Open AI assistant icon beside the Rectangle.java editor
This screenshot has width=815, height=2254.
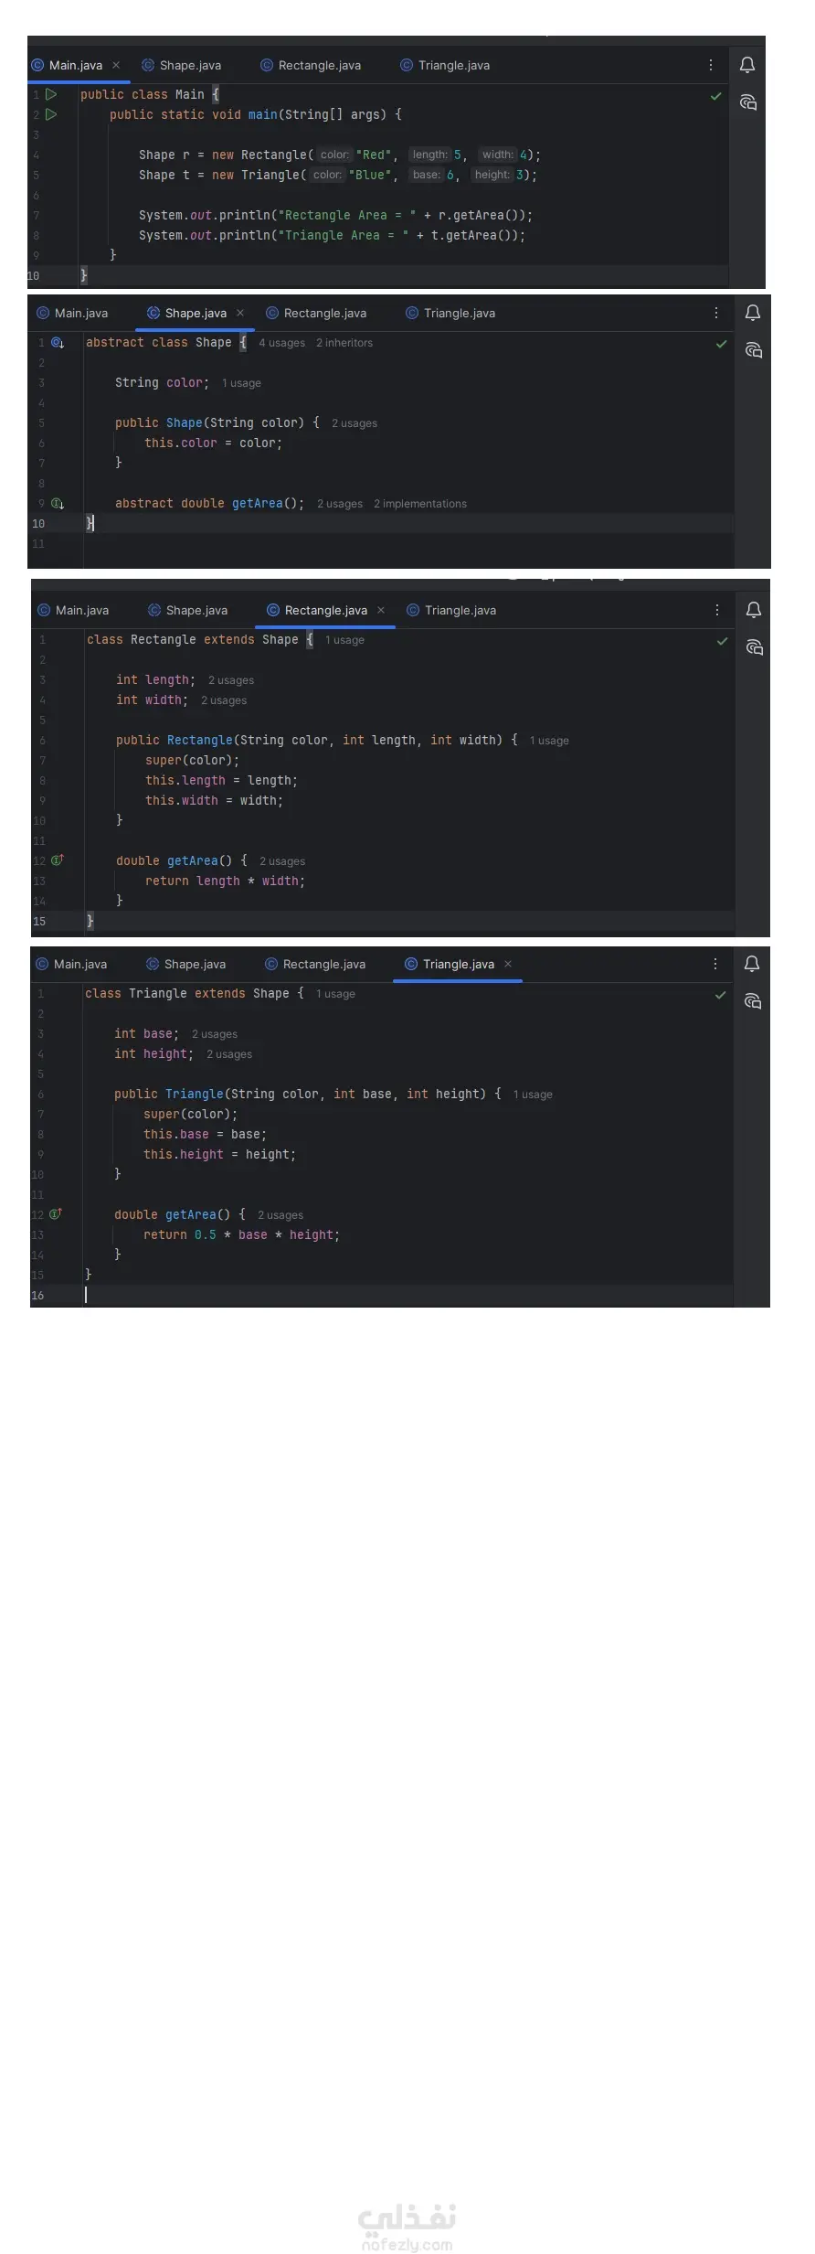coord(755,646)
